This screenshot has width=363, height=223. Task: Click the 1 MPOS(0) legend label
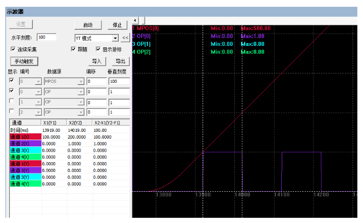click(x=146, y=28)
